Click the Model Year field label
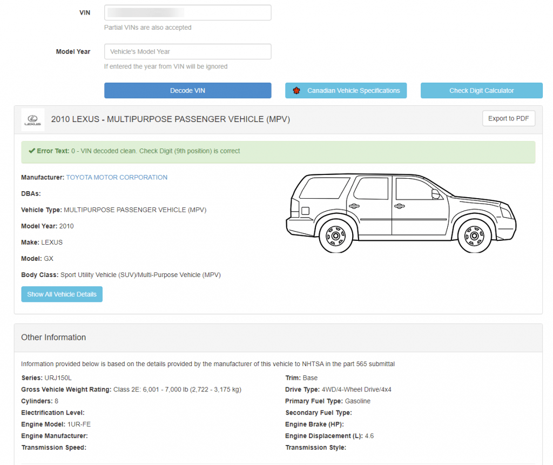 coord(73,51)
